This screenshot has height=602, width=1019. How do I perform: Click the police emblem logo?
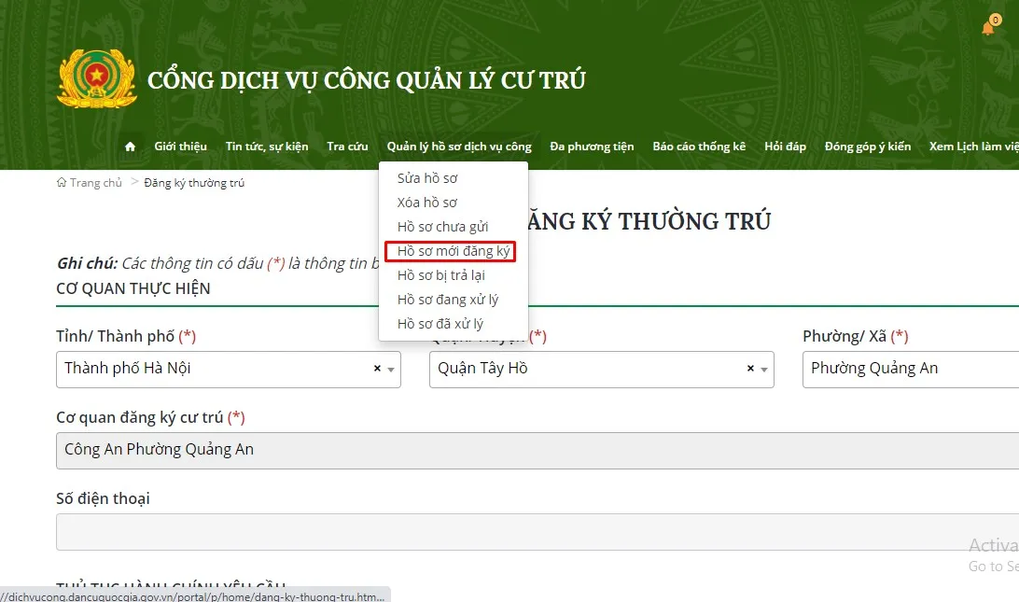click(97, 79)
